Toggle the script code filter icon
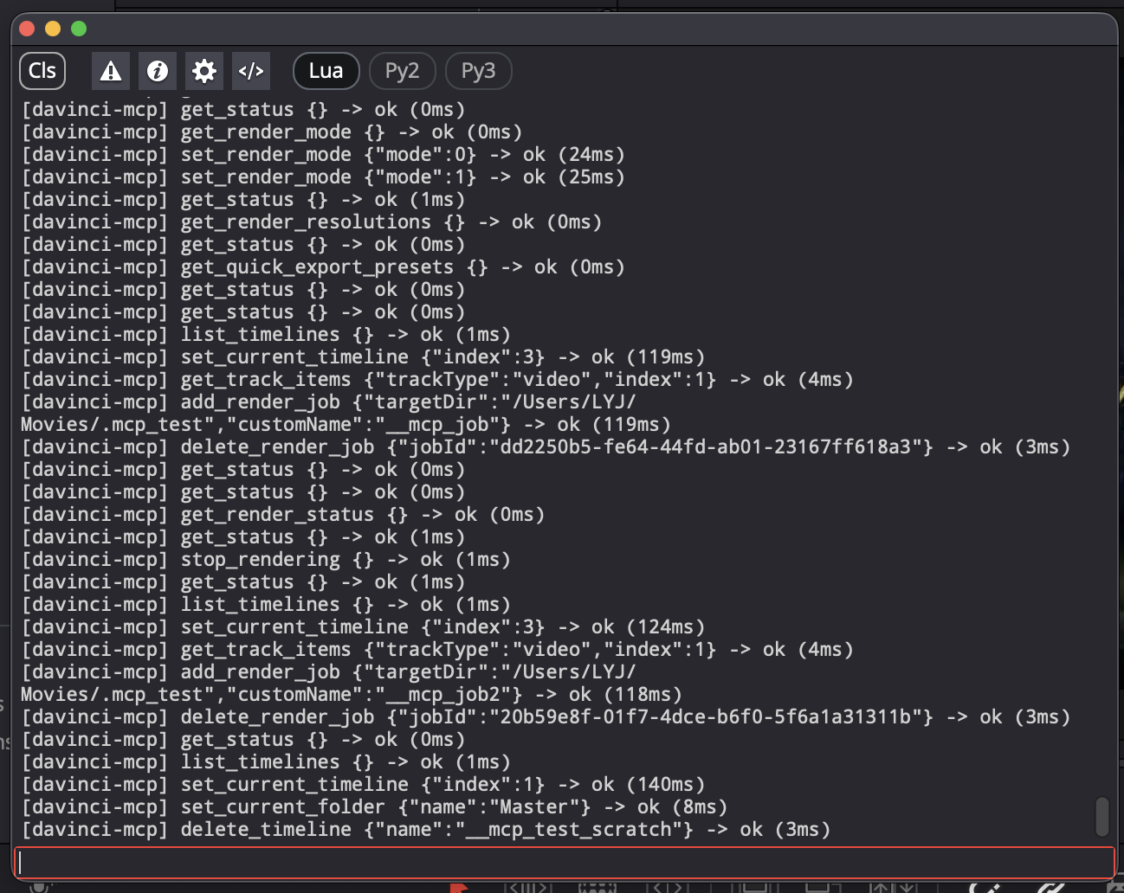Screen dimensions: 1124x893 pos(251,71)
